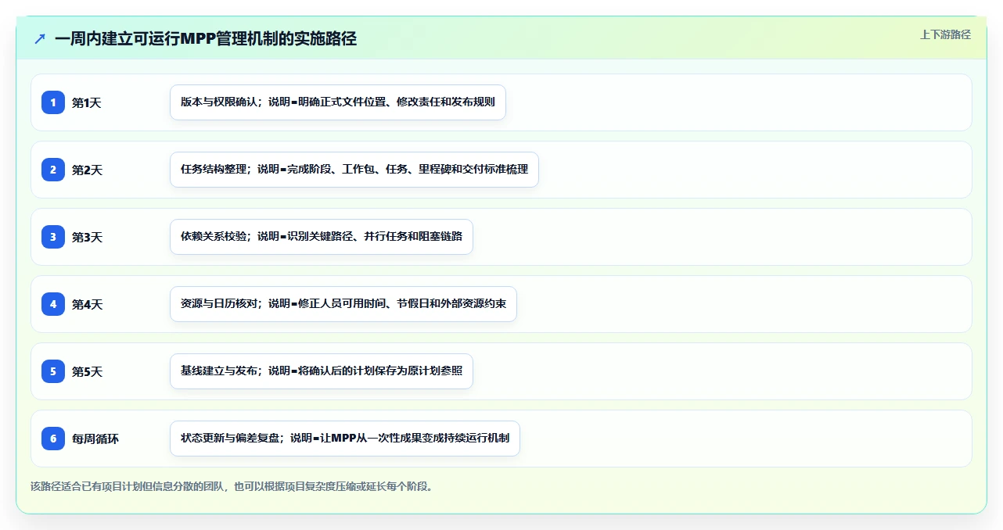Click the 上下游路径 label

pyautogui.click(x=945, y=34)
